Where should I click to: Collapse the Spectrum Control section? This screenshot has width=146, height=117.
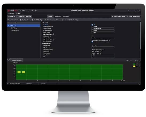tap(42, 34)
